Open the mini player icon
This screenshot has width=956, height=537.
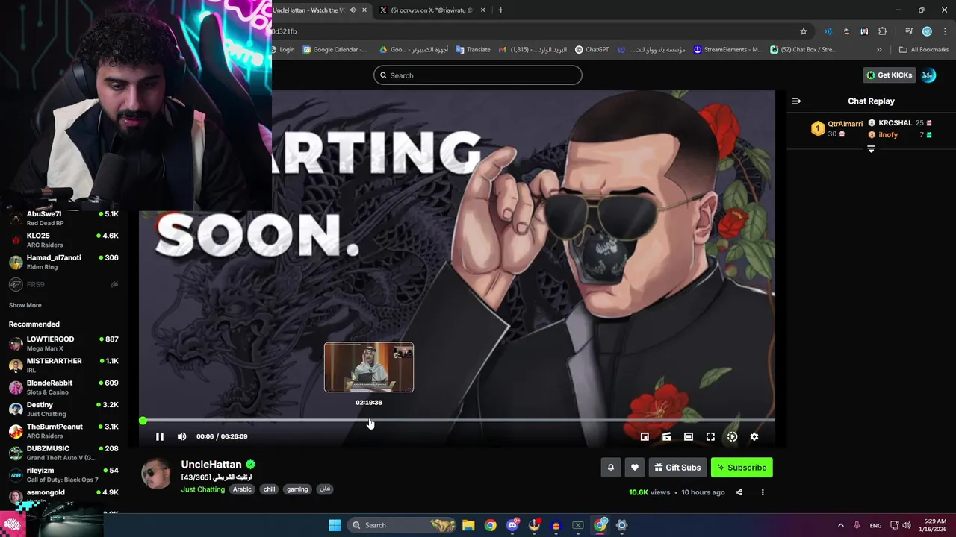click(x=645, y=436)
